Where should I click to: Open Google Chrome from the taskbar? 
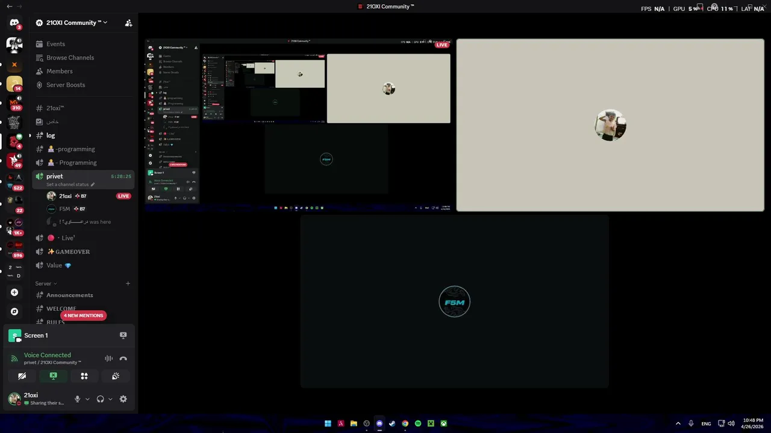(405, 423)
